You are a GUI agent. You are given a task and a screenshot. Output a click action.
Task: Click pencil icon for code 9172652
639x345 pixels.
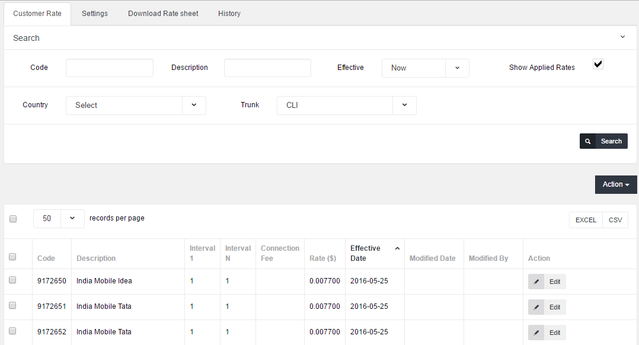(x=536, y=333)
